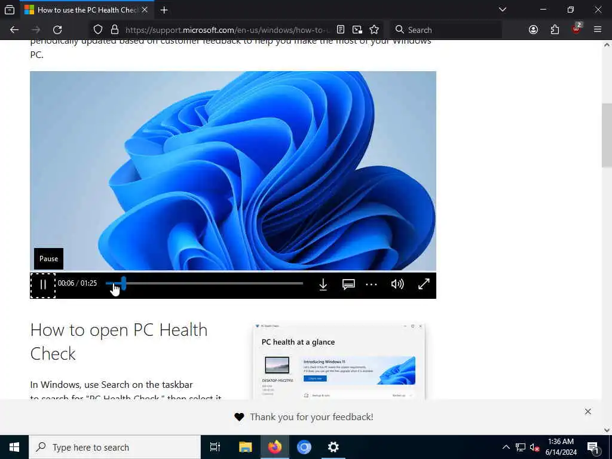Click the address bar URL

(x=228, y=30)
